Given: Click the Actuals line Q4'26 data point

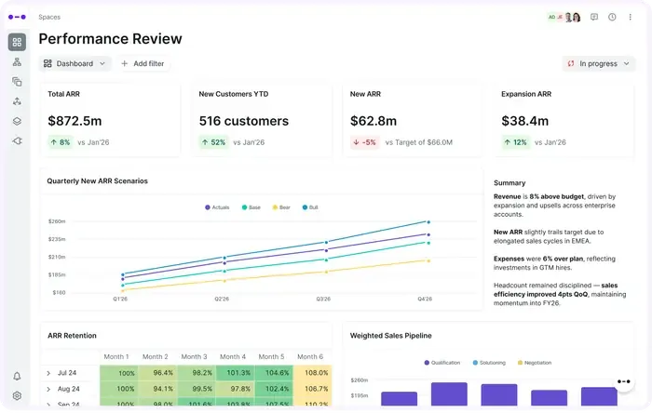Looking at the screenshot, I should click(x=428, y=235).
